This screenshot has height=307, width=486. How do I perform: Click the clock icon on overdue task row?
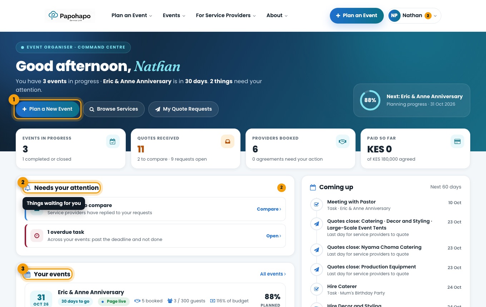coord(37,236)
